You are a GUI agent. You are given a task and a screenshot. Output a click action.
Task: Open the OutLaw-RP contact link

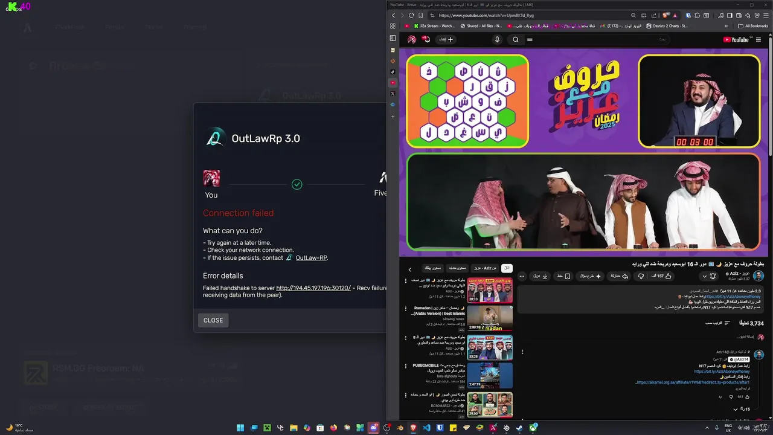coord(312,257)
